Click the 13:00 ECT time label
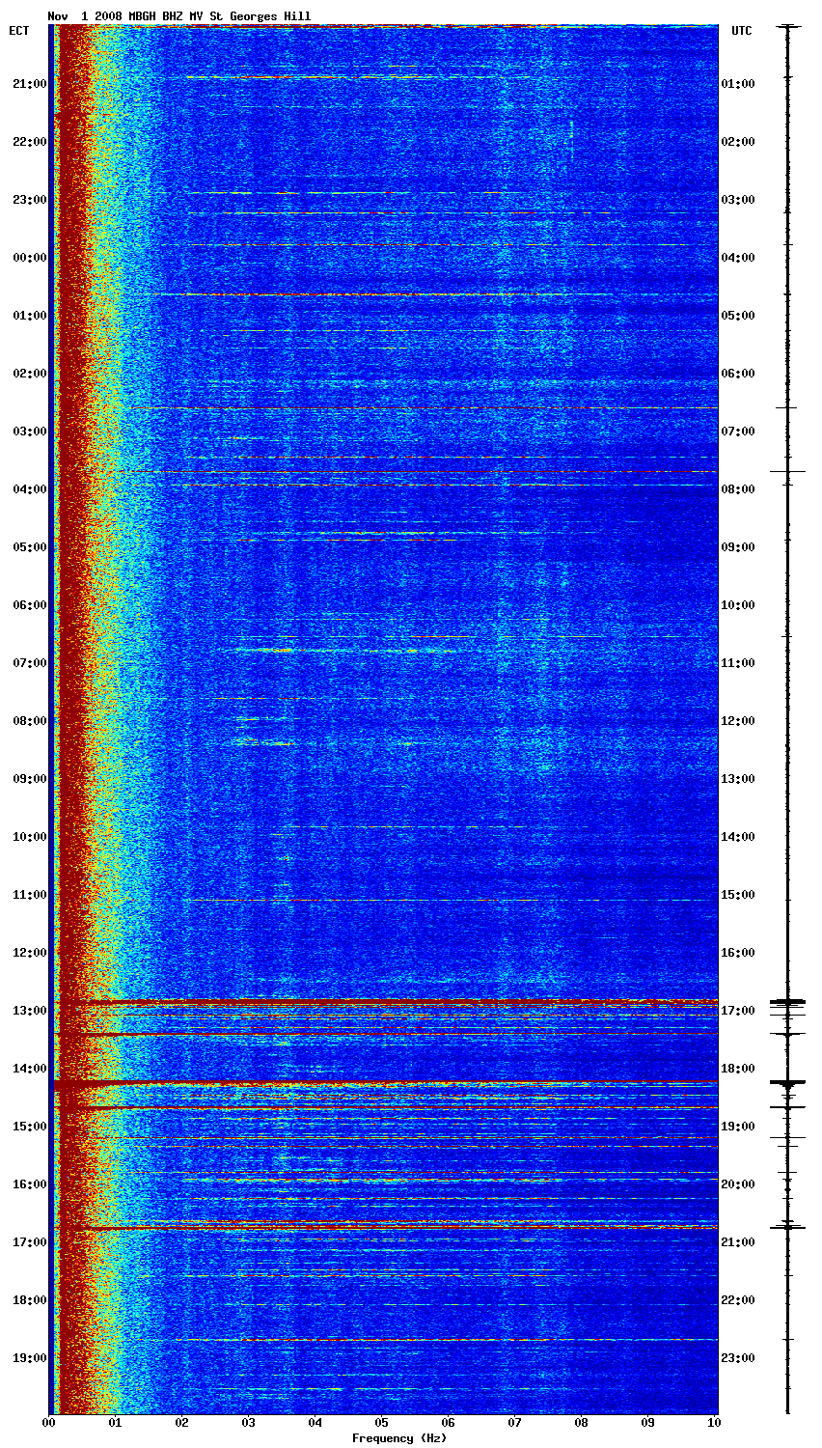This screenshot has width=822, height=1448. tap(29, 1011)
